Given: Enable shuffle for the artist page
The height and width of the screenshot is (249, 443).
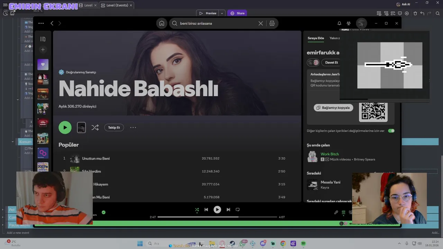Looking at the screenshot, I should click(95, 127).
